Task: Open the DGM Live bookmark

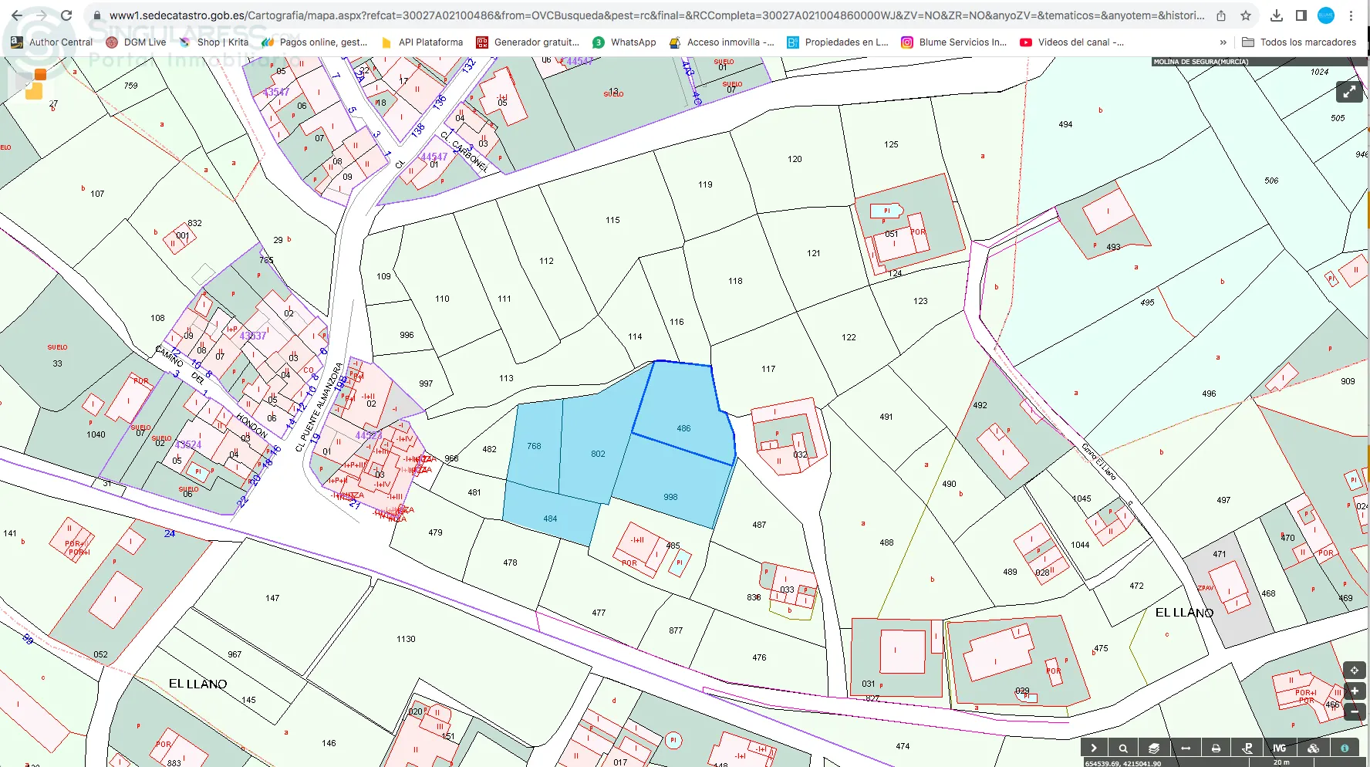Action: tap(136, 42)
